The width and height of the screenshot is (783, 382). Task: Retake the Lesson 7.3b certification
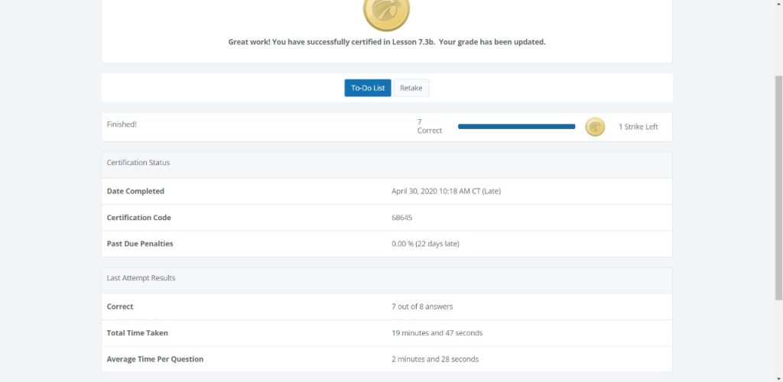pyautogui.click(x=411, y=88)
